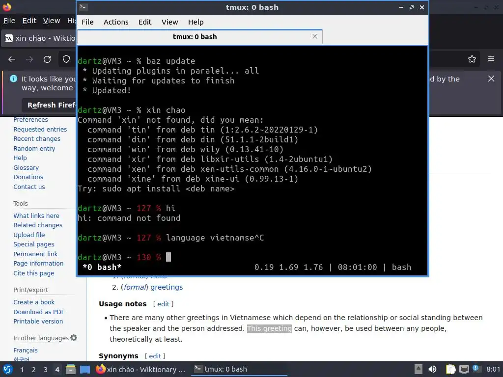Open the Firefox hamburger application menu
This screenshot has width=503, height=377.
point(491,59)
